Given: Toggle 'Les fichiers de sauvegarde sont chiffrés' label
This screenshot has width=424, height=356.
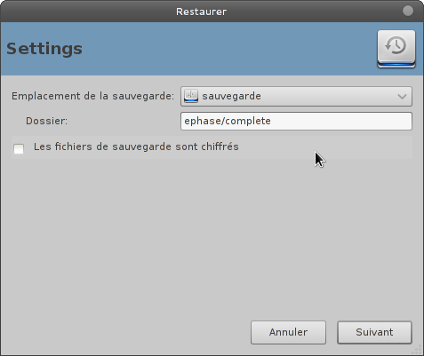Looking at the screenshot, I should pos(136,146).
